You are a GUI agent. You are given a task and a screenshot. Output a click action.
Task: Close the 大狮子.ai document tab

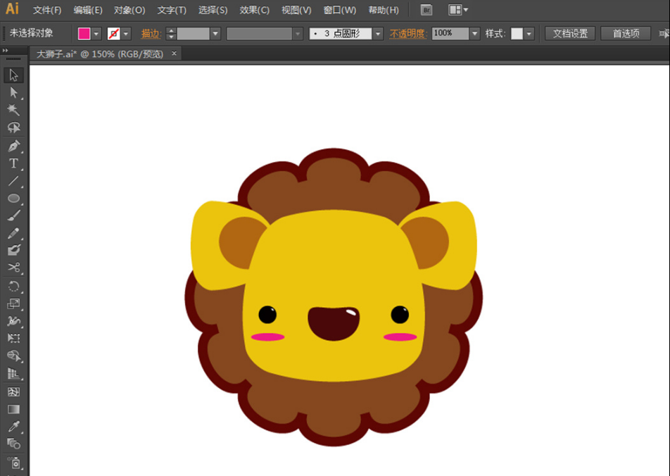click(x=175, y=54)
